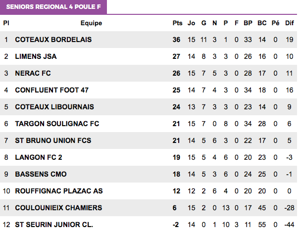
Task: Open ROUFFIGNAC PLAZAC AS team entry
Action: 59,191
